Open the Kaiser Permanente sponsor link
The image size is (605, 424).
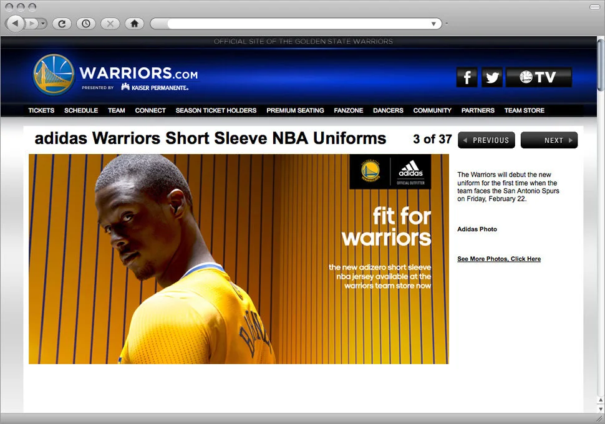click(155, 87)
